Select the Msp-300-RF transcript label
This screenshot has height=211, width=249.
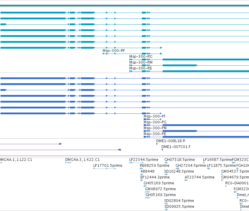coord(114,51)
